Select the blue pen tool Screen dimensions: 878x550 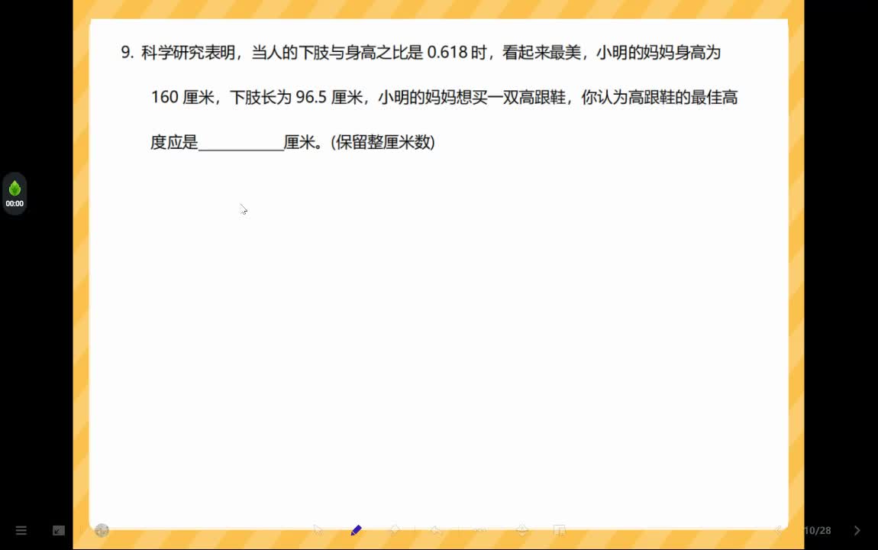click(356, 530)
